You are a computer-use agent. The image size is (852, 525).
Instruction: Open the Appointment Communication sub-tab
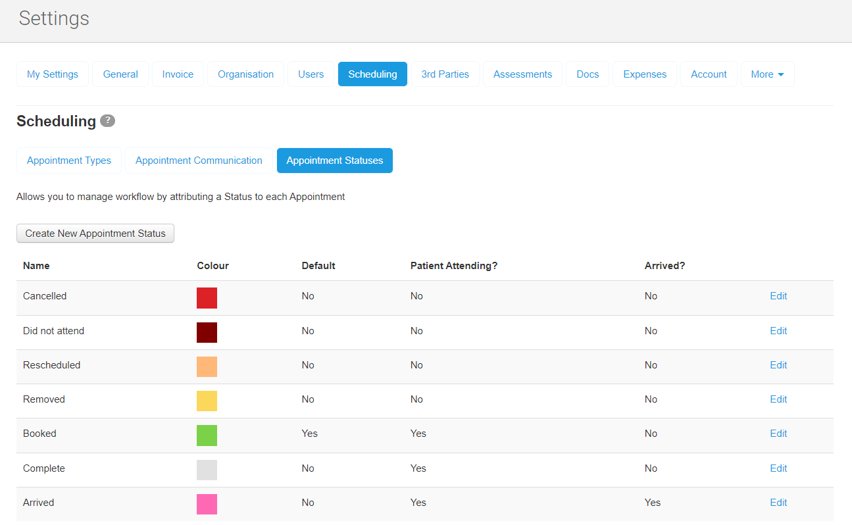pyautogui.click(x=199, y=161)
